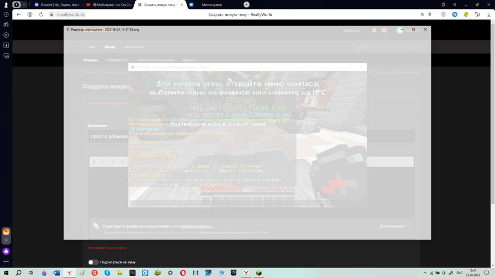Add a sidebar app with the plus icon
495x278 pixels.
(x=6, y=240)
